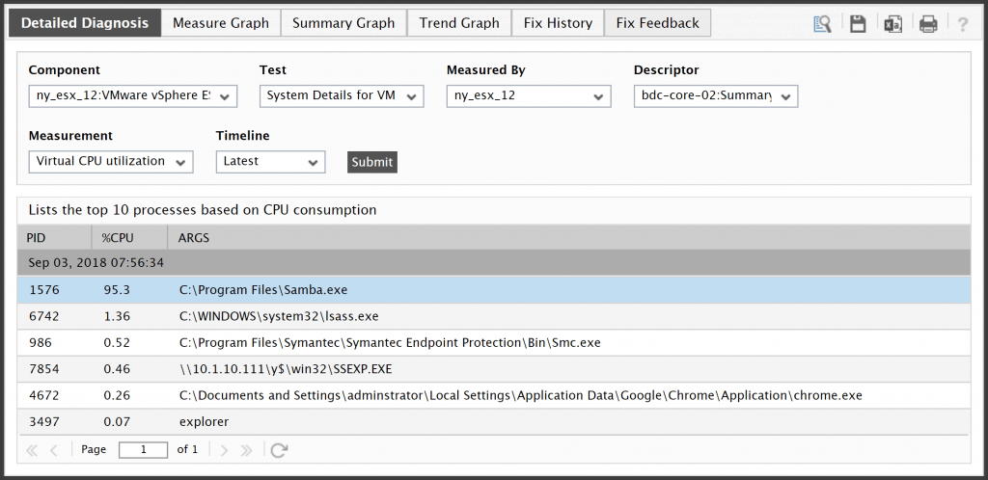Click CPU value 0.26
Screen dimensions: 988x480
coord(117,396)
